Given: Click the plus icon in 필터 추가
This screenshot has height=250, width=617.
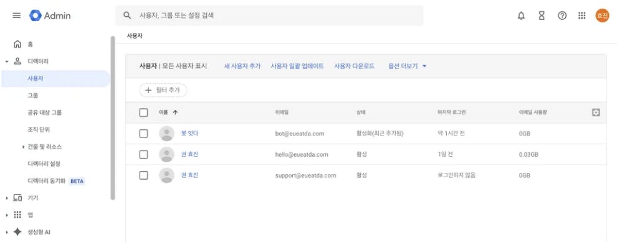Looking at the screenshot, I should [148, 90].
